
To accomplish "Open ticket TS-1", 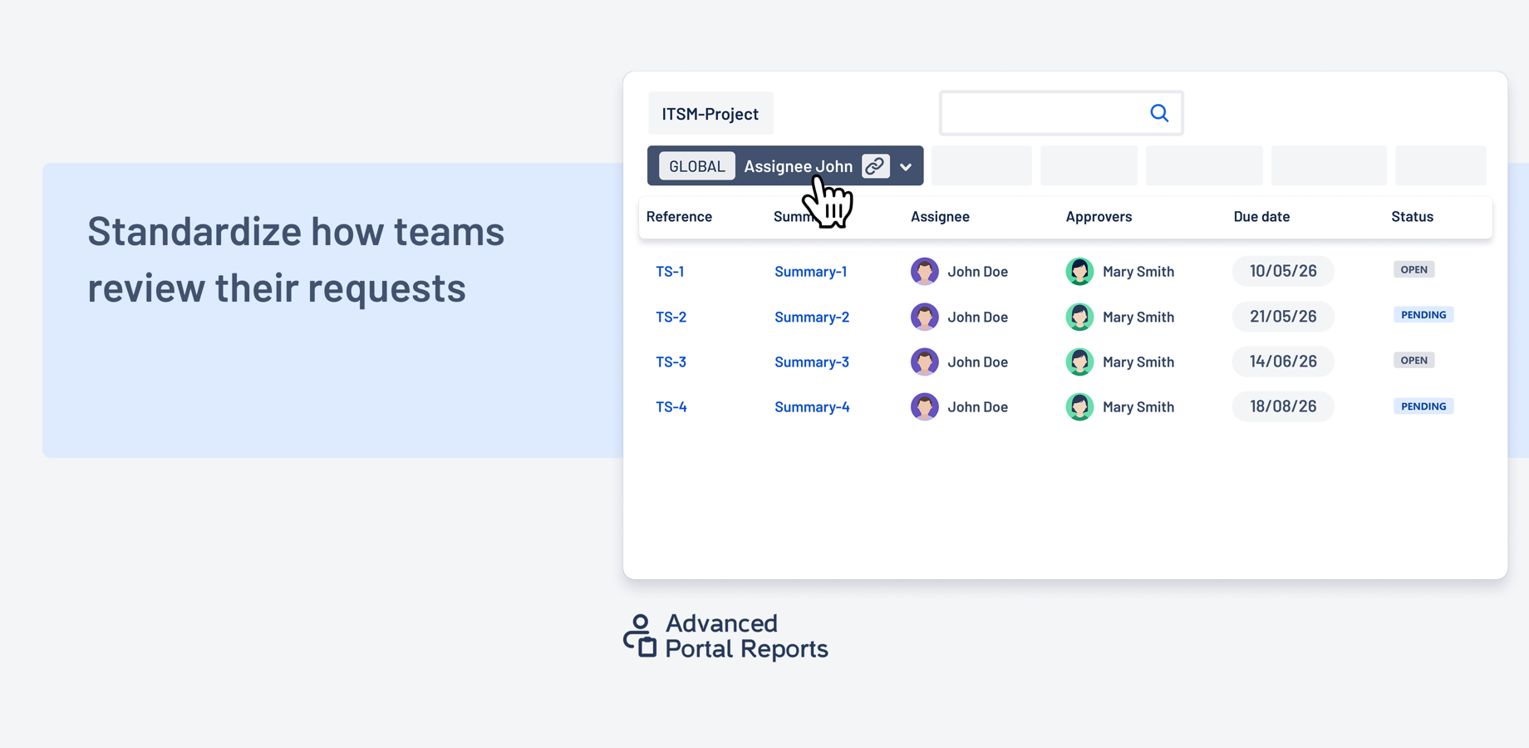I will [x=670, y=271].
